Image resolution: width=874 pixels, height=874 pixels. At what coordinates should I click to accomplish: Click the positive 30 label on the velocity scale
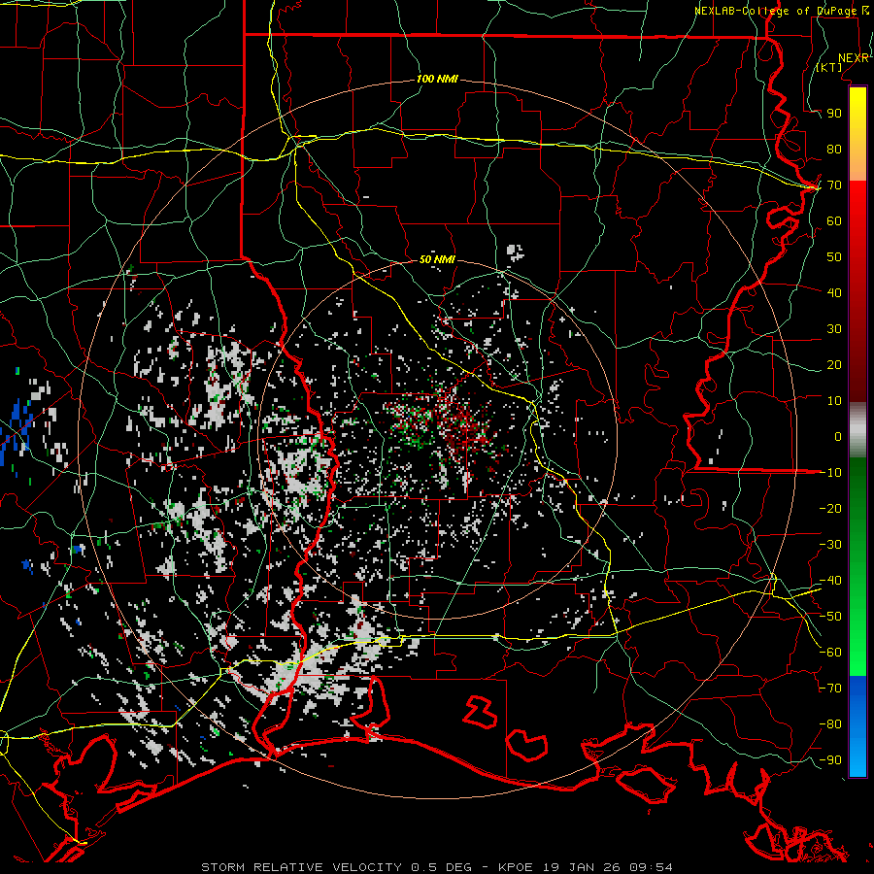pos(834,329)
